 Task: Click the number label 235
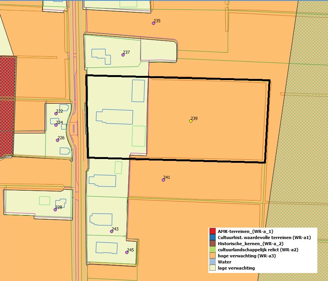[157, 21]
